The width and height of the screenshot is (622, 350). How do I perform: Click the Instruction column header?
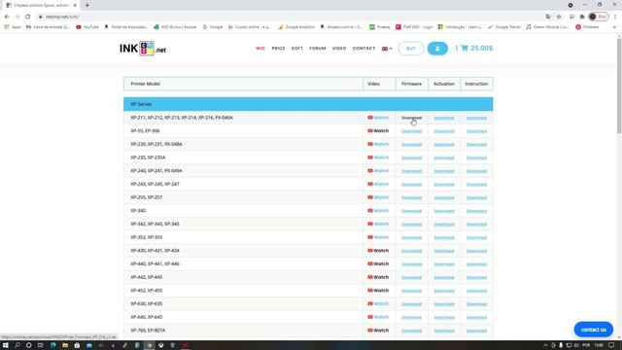click(476, 84)
